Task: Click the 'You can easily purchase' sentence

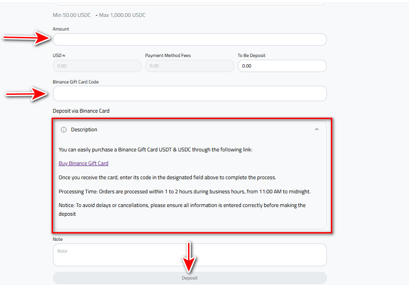Action: [x=156, y=150]
